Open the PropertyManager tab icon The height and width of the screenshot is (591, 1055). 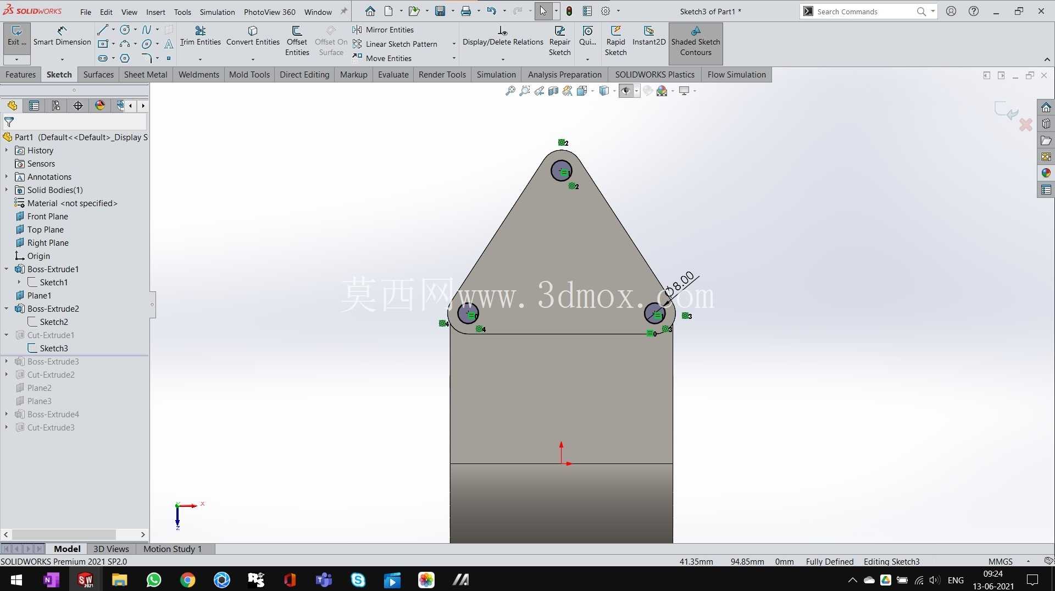coord(34,106)
